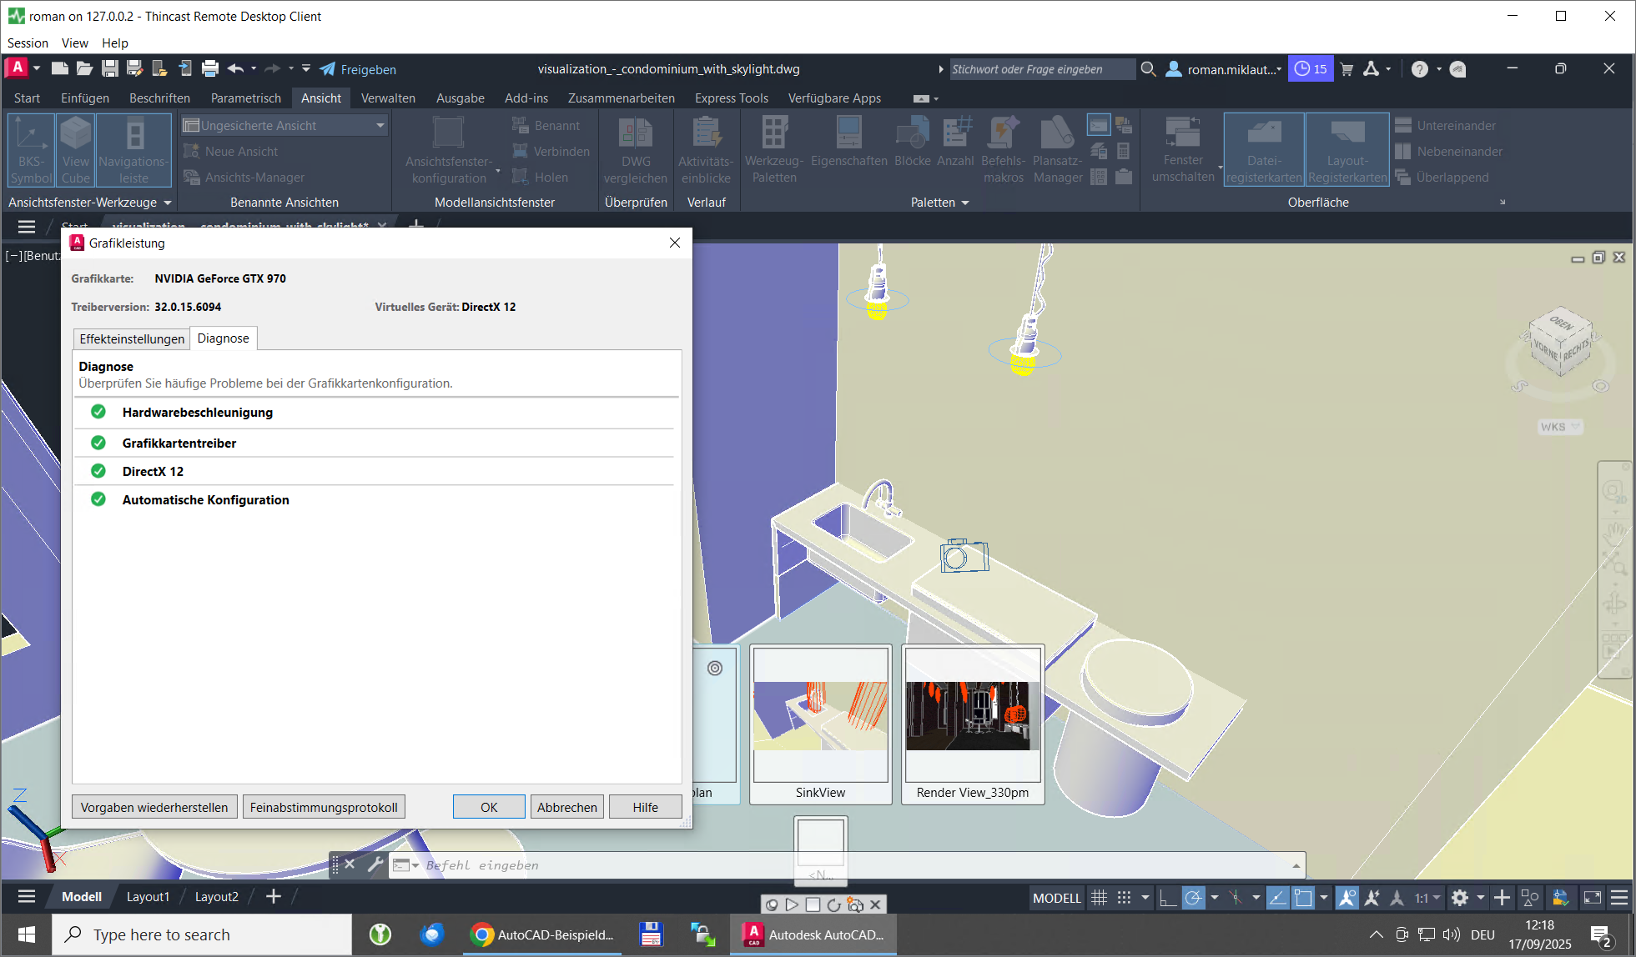Toggle snap mode dots icon in status bar
This screenshot has width=1636, height=957.
click(1125, 898)
